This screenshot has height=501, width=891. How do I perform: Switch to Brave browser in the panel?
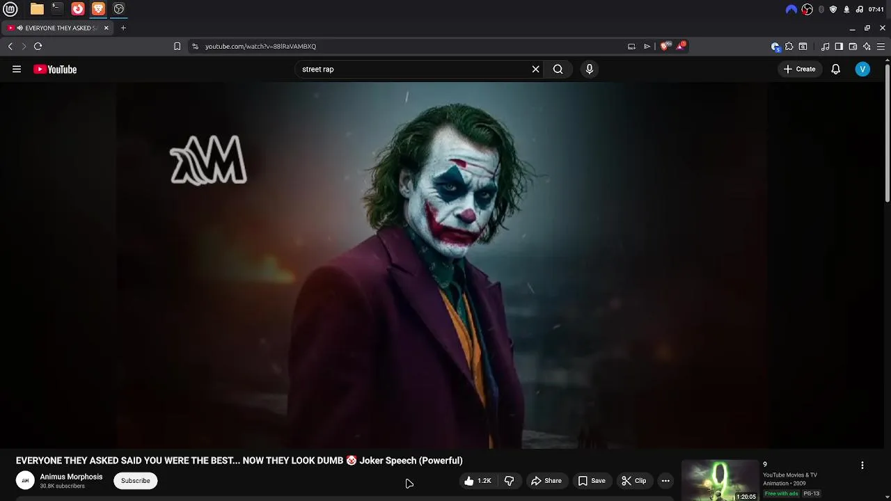98,9
